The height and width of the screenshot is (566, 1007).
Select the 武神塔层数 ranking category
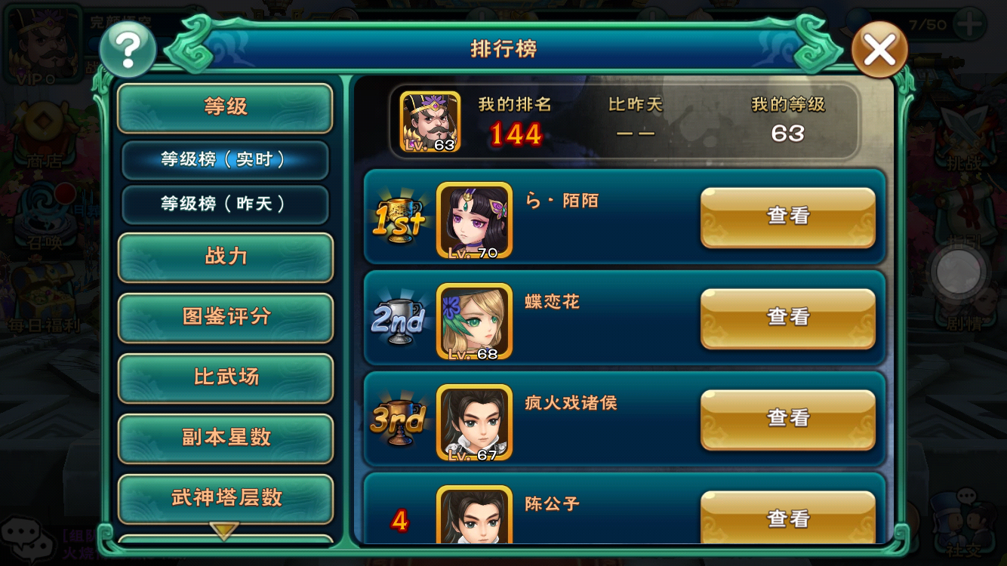point(225,499)
